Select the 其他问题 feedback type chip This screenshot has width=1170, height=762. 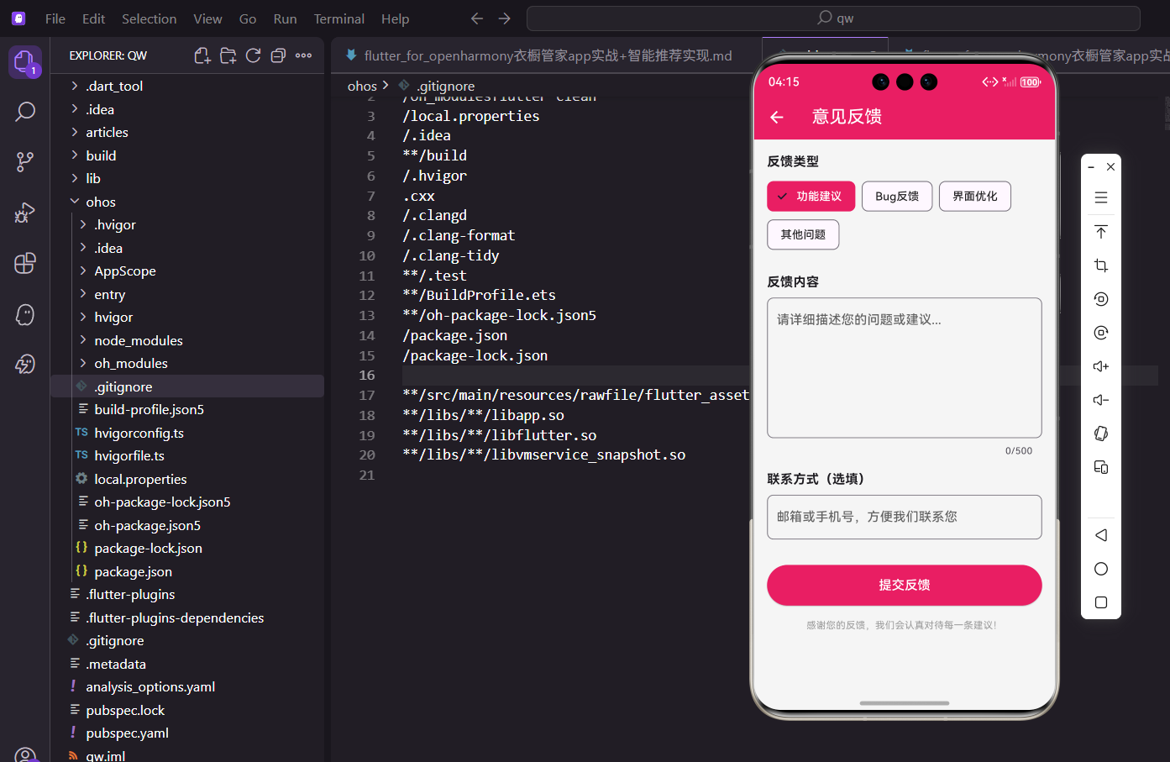click(803, 234)
